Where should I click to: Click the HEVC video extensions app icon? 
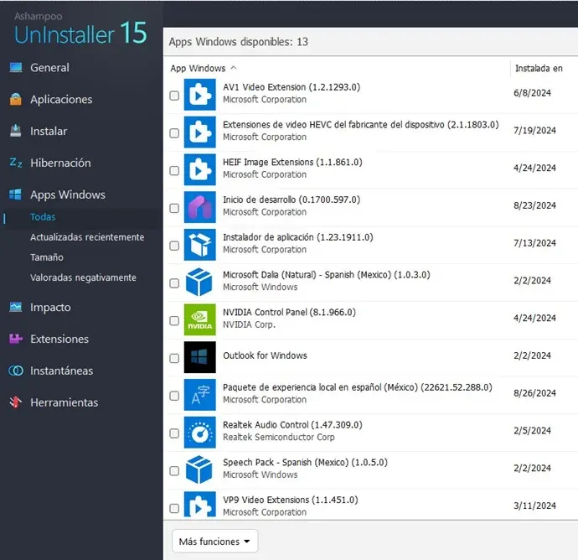pos(200,132)
